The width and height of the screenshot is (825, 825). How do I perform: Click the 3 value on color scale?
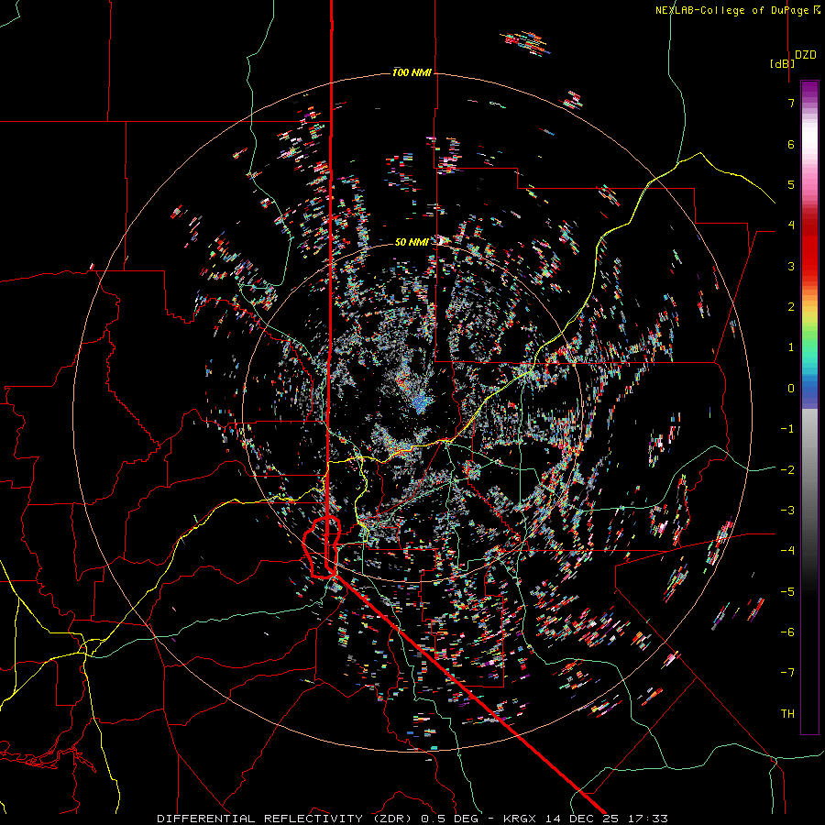click(x=791, y=266)
